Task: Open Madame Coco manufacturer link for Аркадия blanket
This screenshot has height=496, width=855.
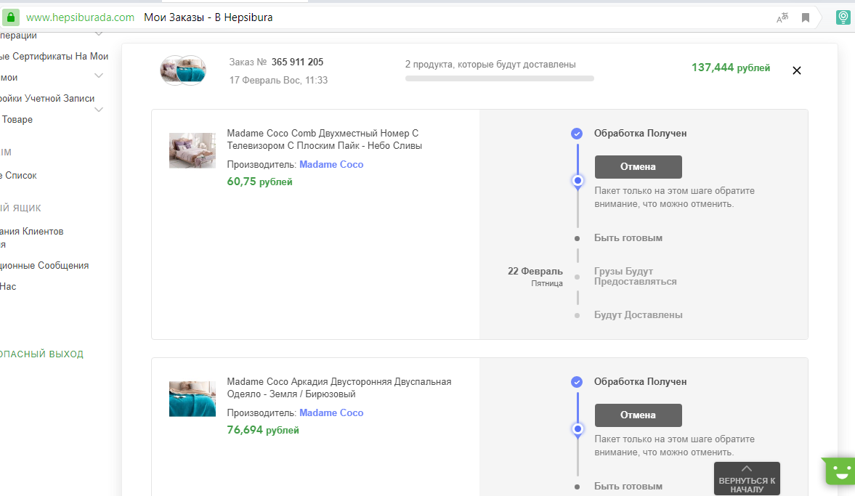Action: pos(331,413)
